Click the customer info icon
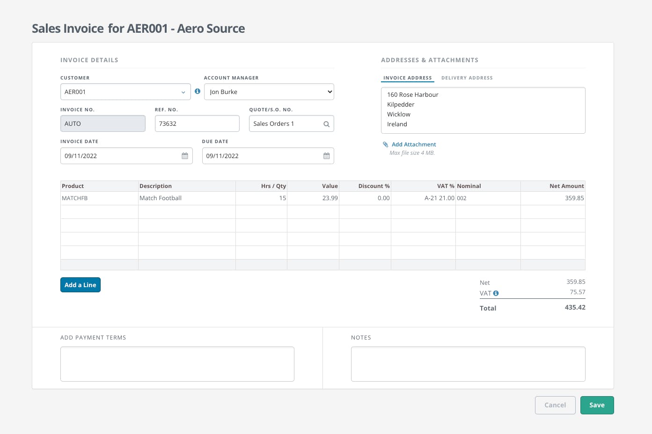This screenshot has width=652, height=434. [198, 91]
